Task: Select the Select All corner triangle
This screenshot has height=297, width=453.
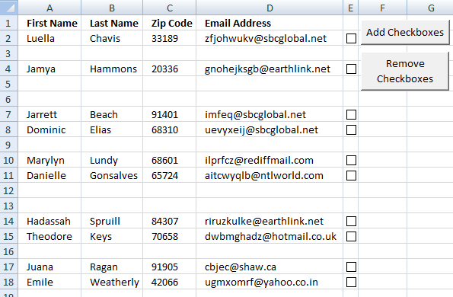Action: pos(8,7)
